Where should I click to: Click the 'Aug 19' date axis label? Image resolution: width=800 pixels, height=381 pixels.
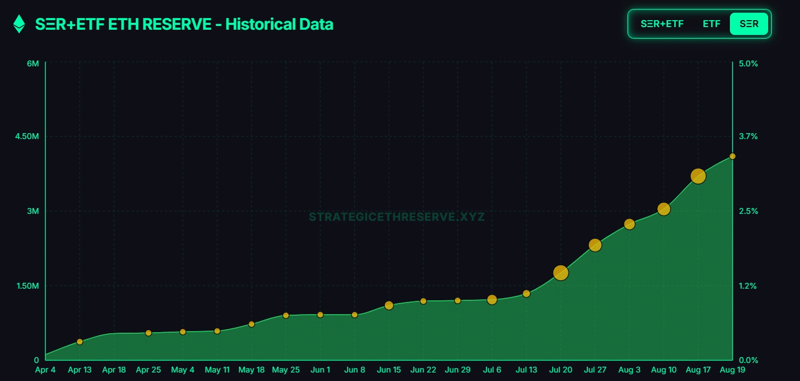coord(733,370)
